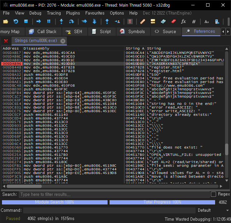This screenshot has height=223, width=231.
Task: Focus the Command input field
Action: pos(109,210)
